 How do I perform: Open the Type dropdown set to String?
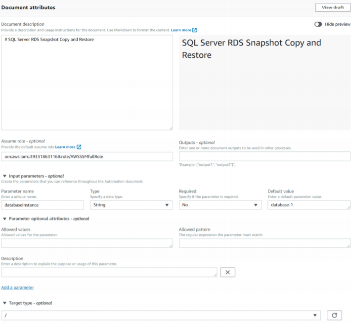coord(132,205)
